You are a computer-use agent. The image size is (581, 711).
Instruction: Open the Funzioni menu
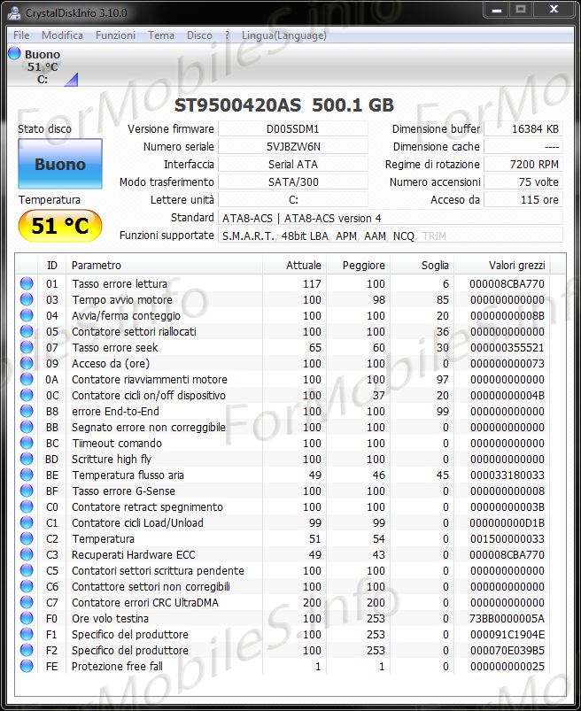pyautogui.click(x=115, y=35)
